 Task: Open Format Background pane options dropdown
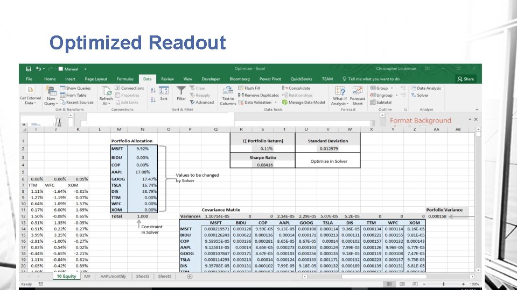470,119
